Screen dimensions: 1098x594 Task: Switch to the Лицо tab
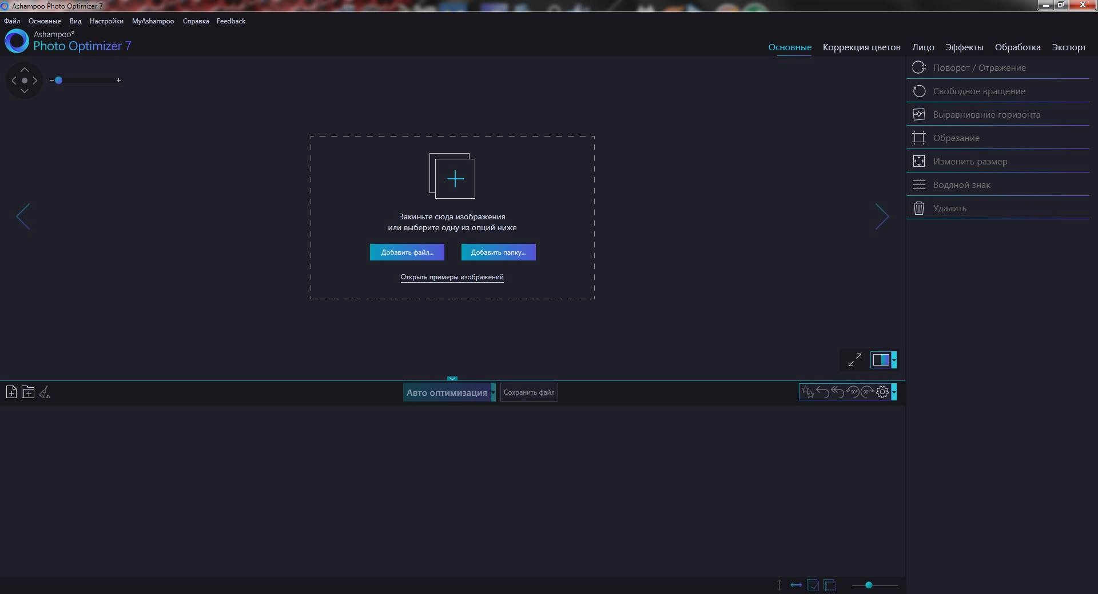coord(923,47)
